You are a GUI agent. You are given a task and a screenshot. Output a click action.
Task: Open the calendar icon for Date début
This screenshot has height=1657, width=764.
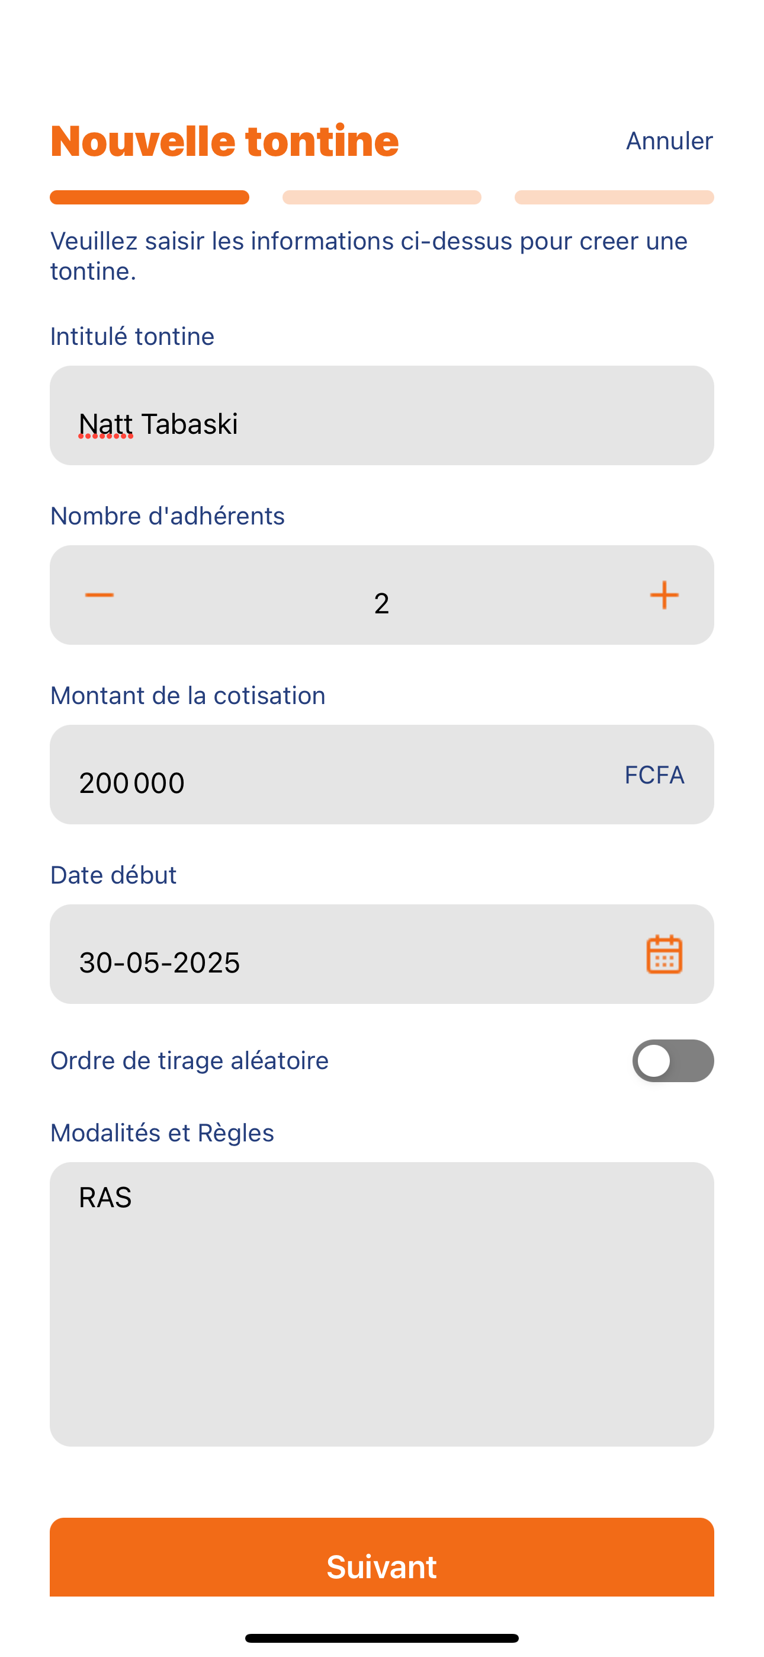click(x=665, y=954)
